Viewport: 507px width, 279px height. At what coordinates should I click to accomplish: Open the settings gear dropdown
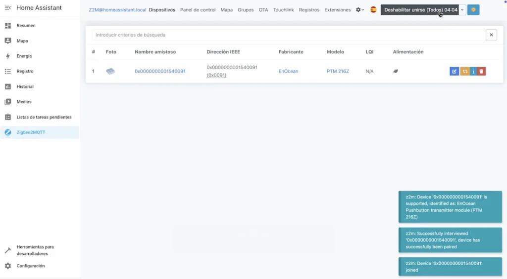click(360, 10)
